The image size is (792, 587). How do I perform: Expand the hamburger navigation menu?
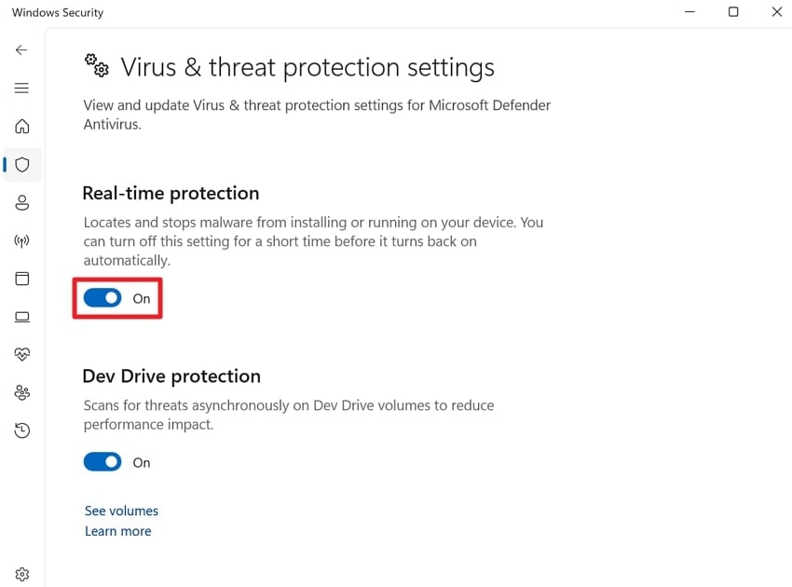tap(21, 89)
